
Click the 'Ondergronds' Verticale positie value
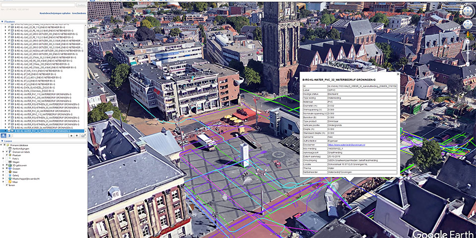tap(335, 125)
